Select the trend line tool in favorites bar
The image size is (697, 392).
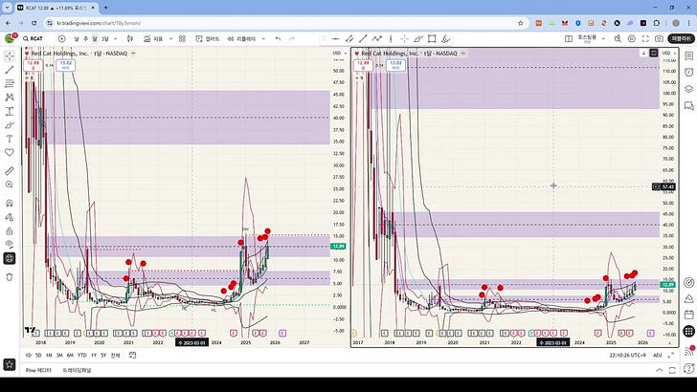tap(349, 38)
